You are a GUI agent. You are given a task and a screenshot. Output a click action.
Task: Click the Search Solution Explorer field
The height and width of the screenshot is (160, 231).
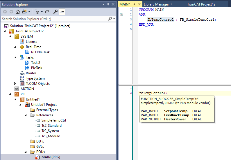pos(55,19)
